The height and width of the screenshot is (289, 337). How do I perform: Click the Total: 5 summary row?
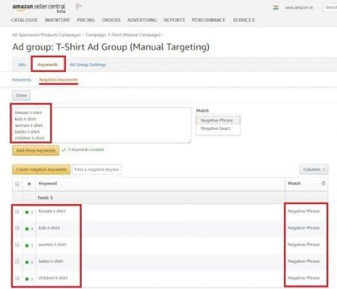(170, 197)
